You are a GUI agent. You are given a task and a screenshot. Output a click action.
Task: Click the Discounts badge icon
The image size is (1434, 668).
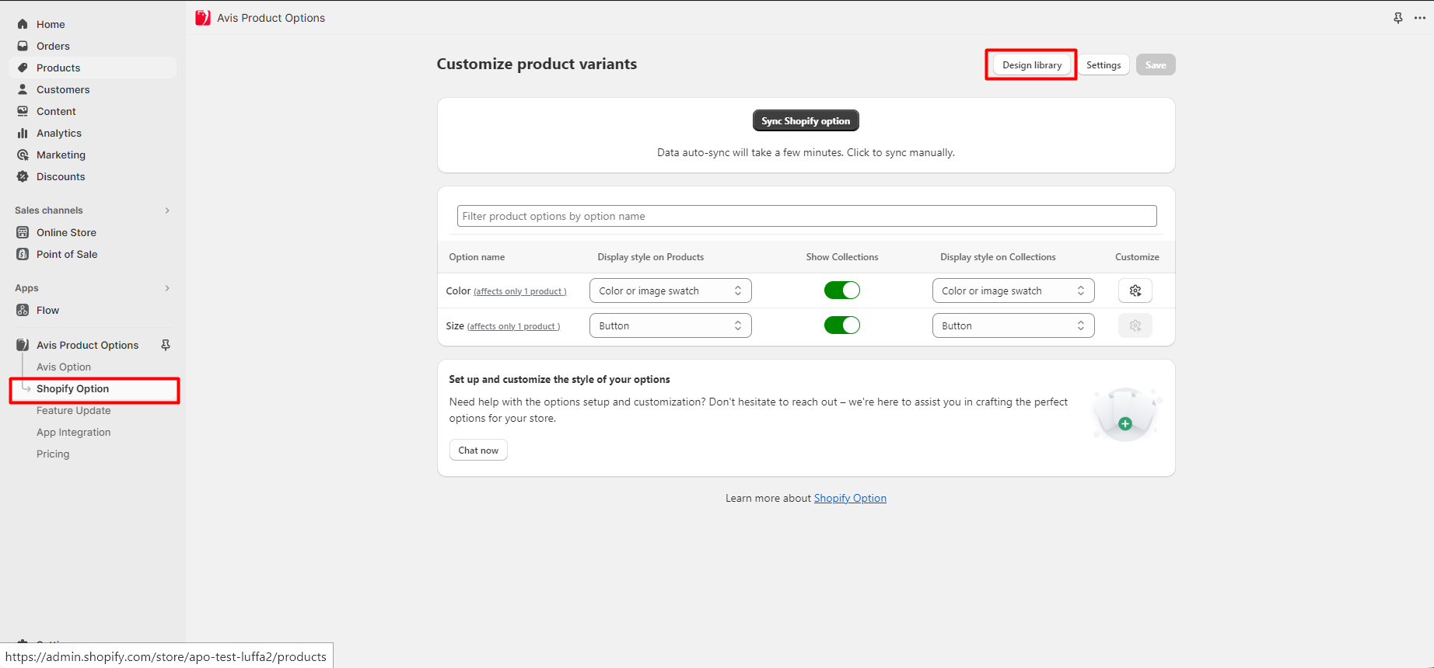pyautogui.click(x=23, y=176)
